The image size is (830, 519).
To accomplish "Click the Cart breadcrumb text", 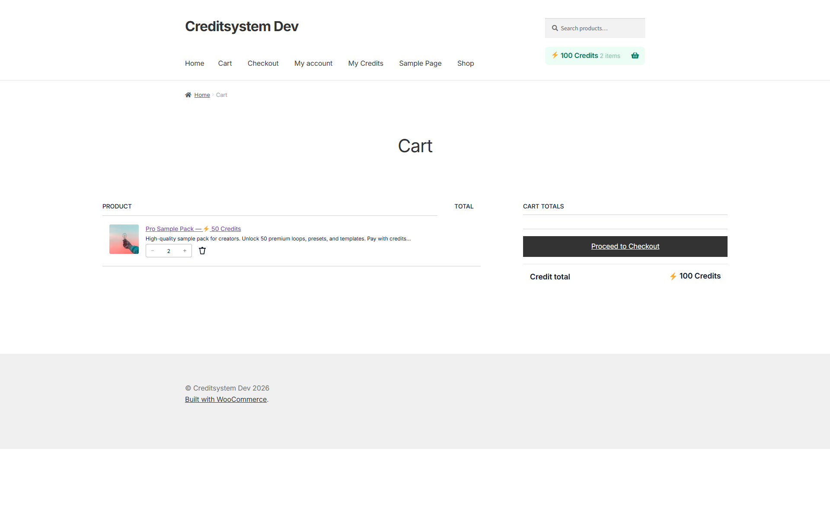I will [221, 95].
